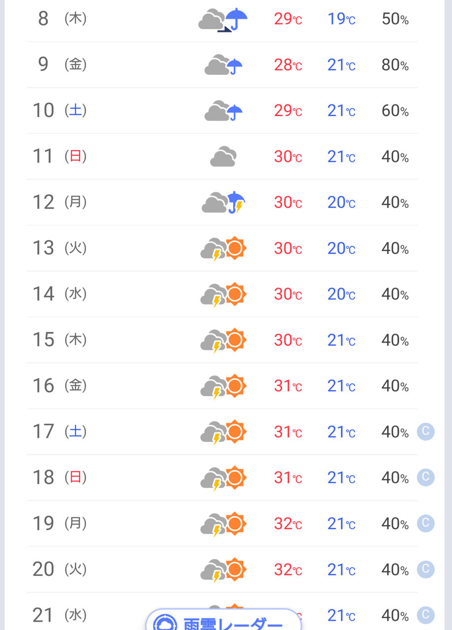Click the C confidence badge for day 19

coord(425,523)
